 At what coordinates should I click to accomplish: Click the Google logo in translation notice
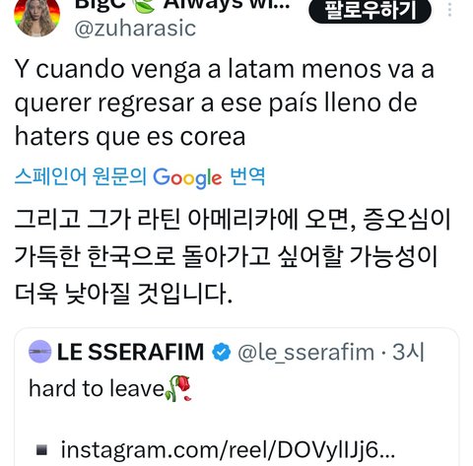tap(187, 177)
